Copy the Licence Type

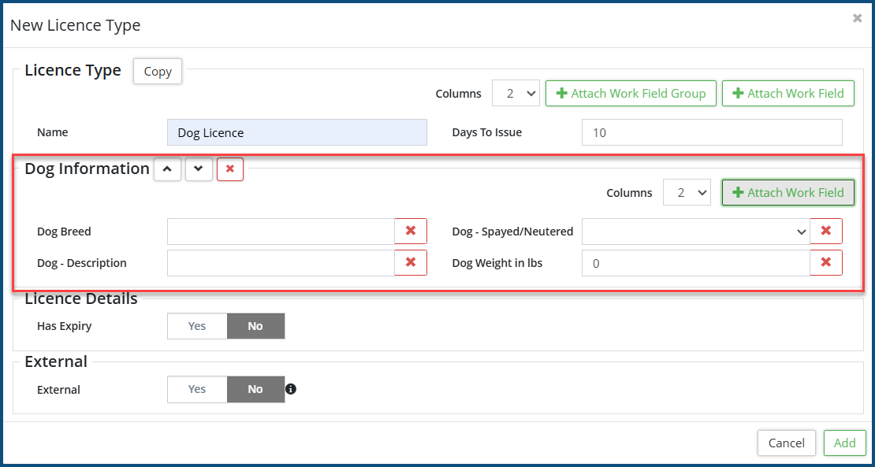coord(158,72)
